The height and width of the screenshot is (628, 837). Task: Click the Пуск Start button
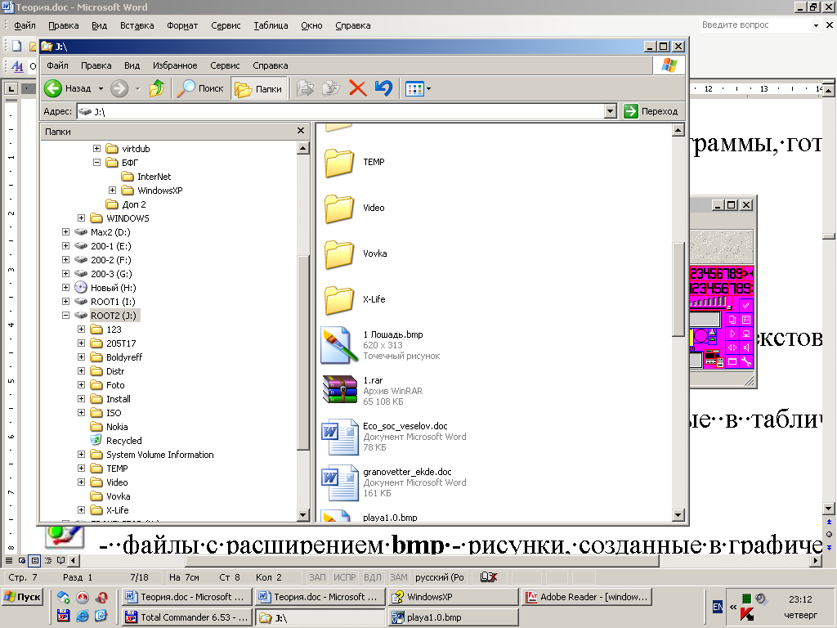pos(23,597)
